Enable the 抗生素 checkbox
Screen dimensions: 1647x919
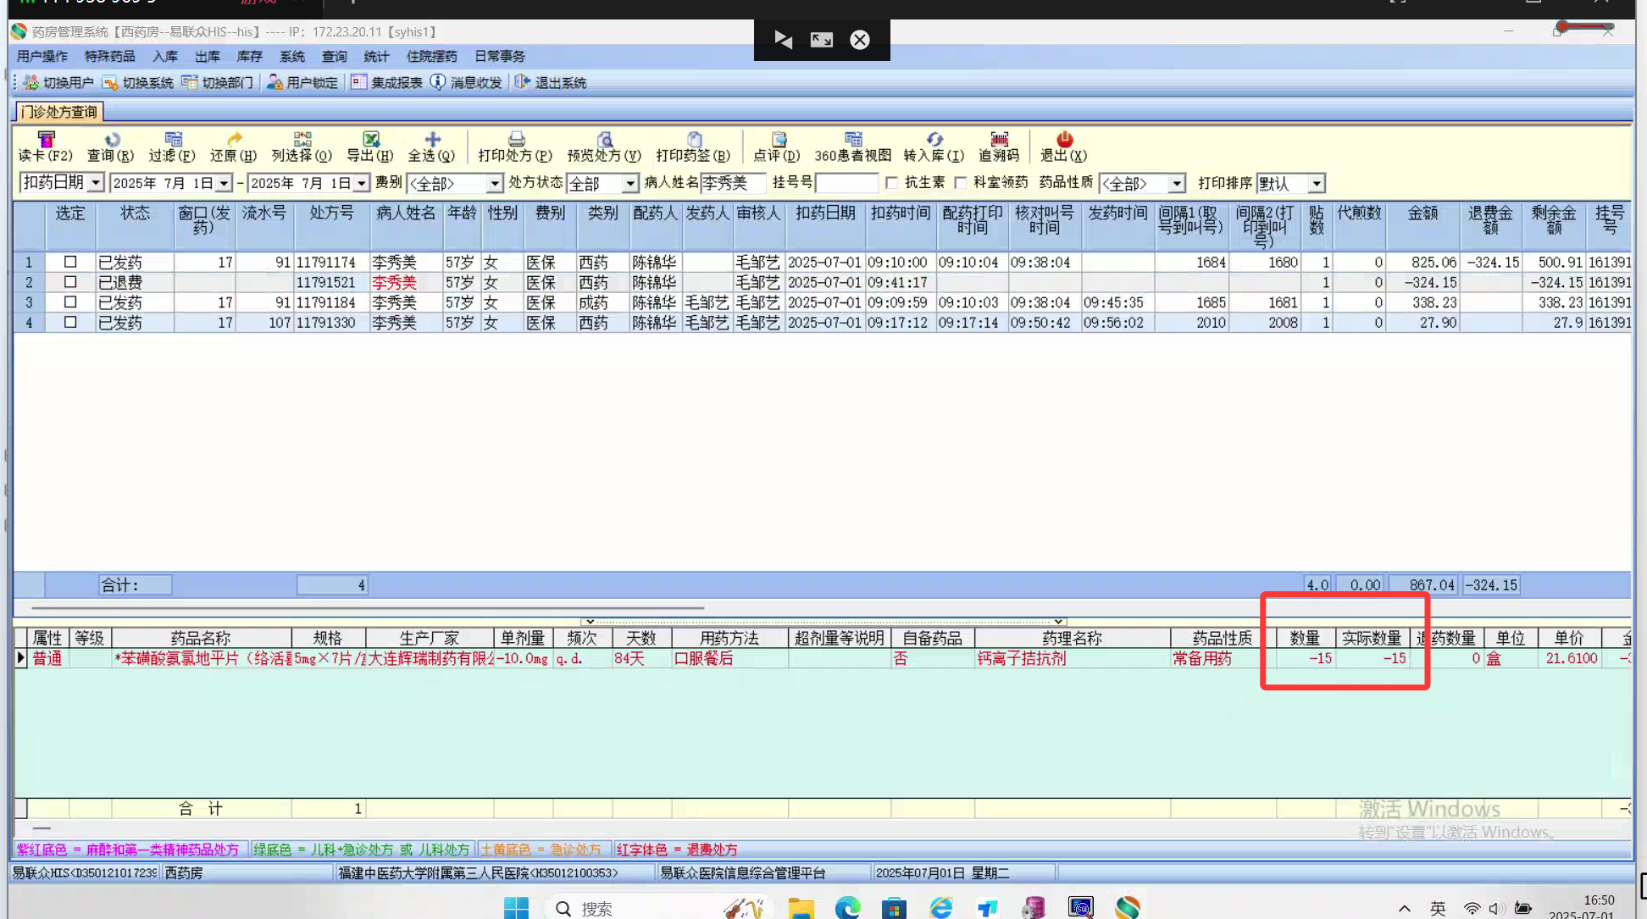click(x=892, y=183)
